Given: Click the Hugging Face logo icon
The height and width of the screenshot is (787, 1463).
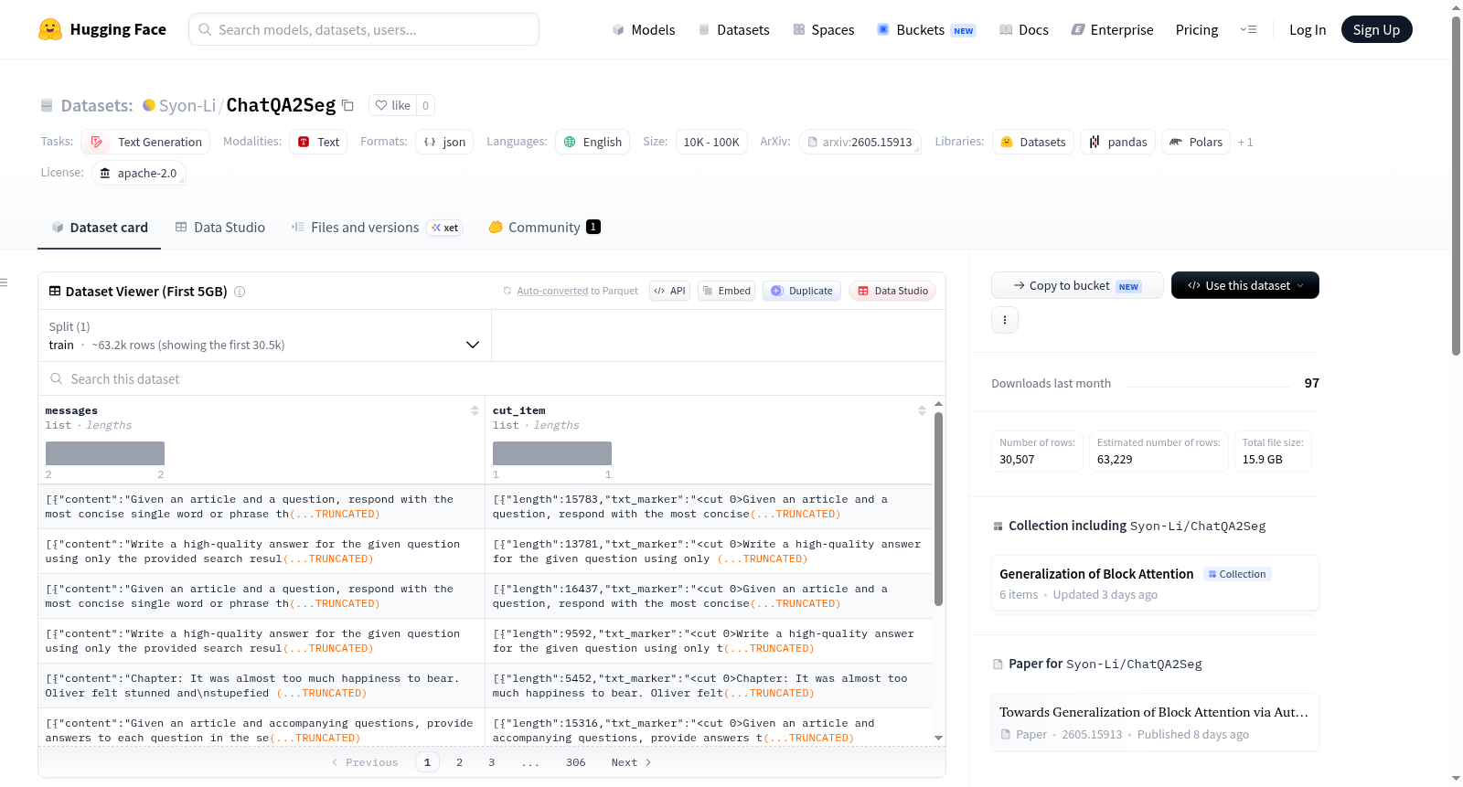Looking at the screenshot, I should [50, 29].
